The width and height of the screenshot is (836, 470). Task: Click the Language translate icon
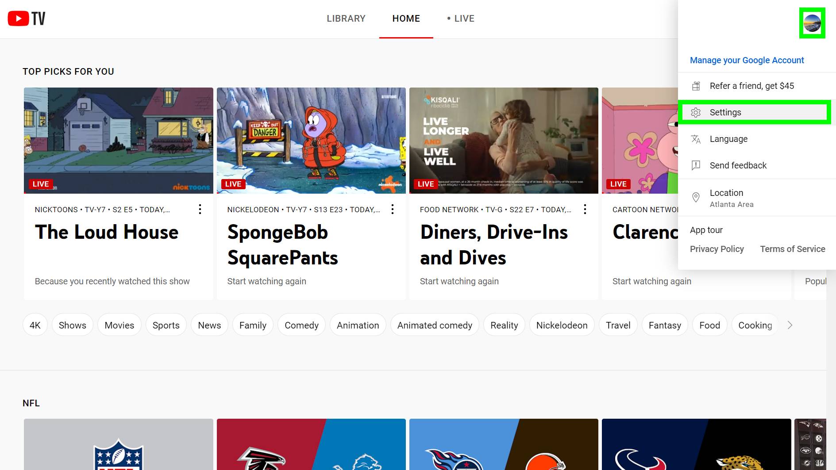(x=696, y=139)
